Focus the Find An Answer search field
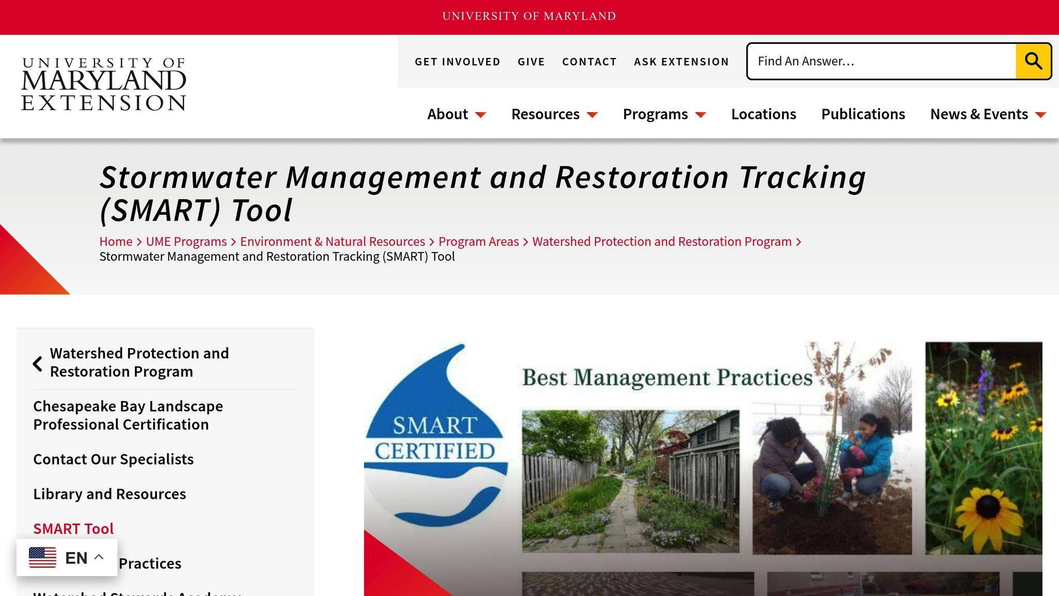The width and height of the screenshot is (1059, 596). click(882, 61)
